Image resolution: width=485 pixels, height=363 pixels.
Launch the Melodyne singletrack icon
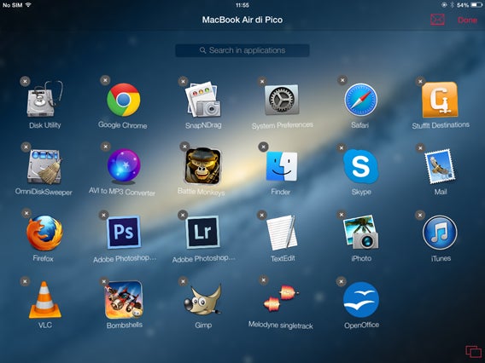click(x=281, y=298)
